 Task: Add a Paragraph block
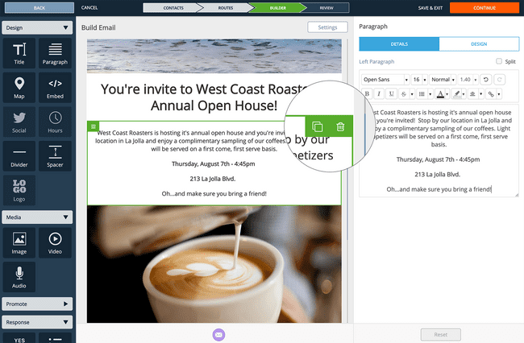pyautogui.click(x=55, y=53)
